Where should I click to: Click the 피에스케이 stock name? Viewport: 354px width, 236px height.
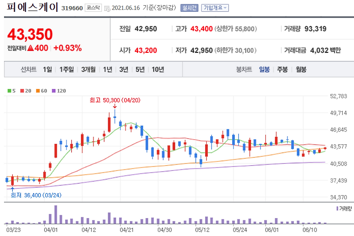pos(33,7)
